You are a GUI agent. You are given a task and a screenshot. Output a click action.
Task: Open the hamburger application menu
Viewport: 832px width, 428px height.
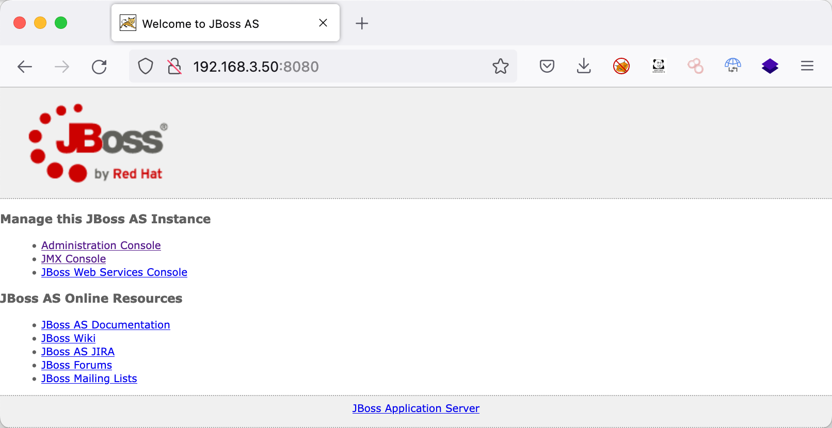(807, 66)
